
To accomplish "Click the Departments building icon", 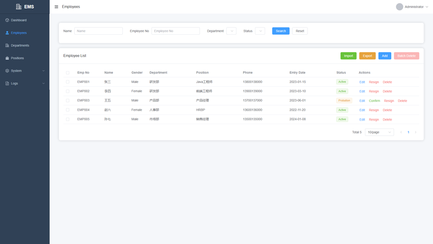I will [x=7, y=46].
